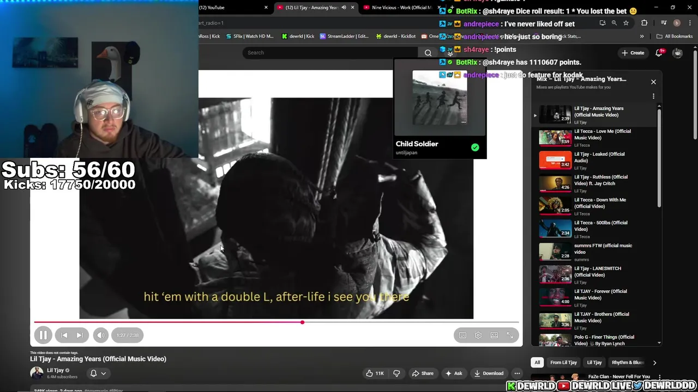Like the video showing 11K likes
The image size is (698, 392).
coord(375,373)
